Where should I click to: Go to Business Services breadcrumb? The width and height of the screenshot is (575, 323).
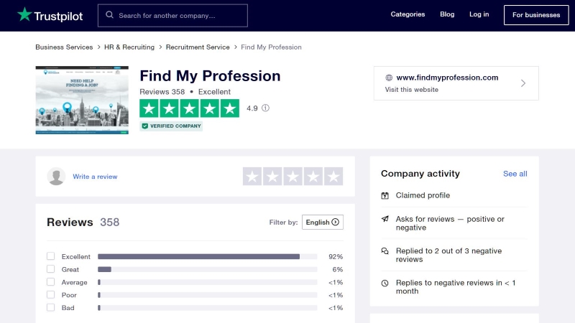[64, 47]
